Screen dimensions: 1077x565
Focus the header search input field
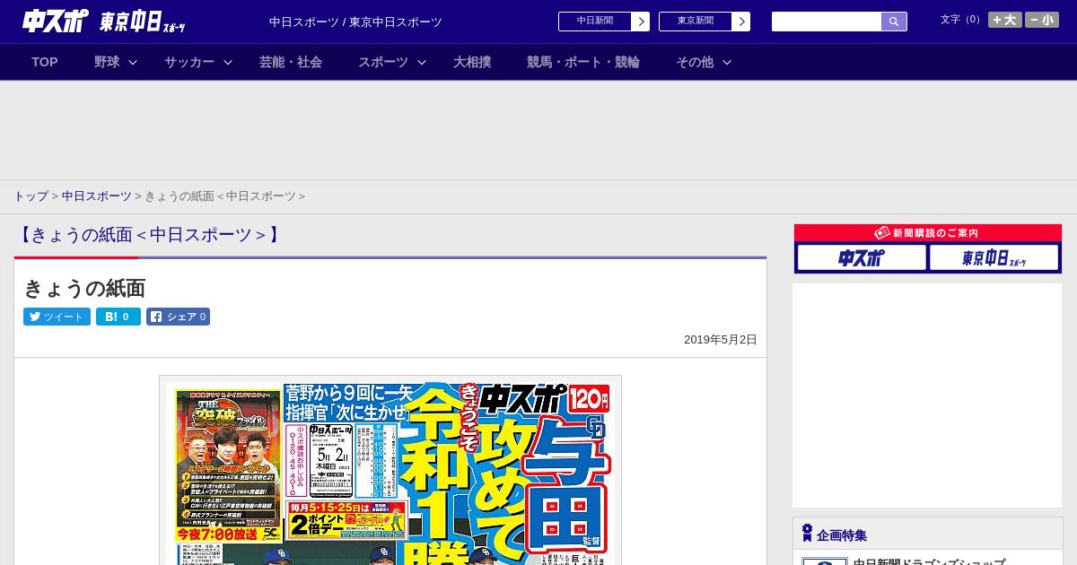point(827,22)
